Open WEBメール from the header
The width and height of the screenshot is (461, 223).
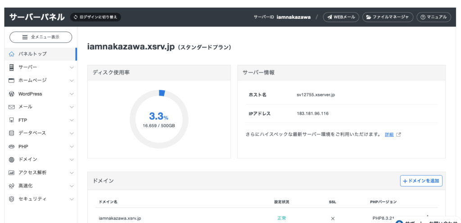pyautogui.click(x=341, y=17)
